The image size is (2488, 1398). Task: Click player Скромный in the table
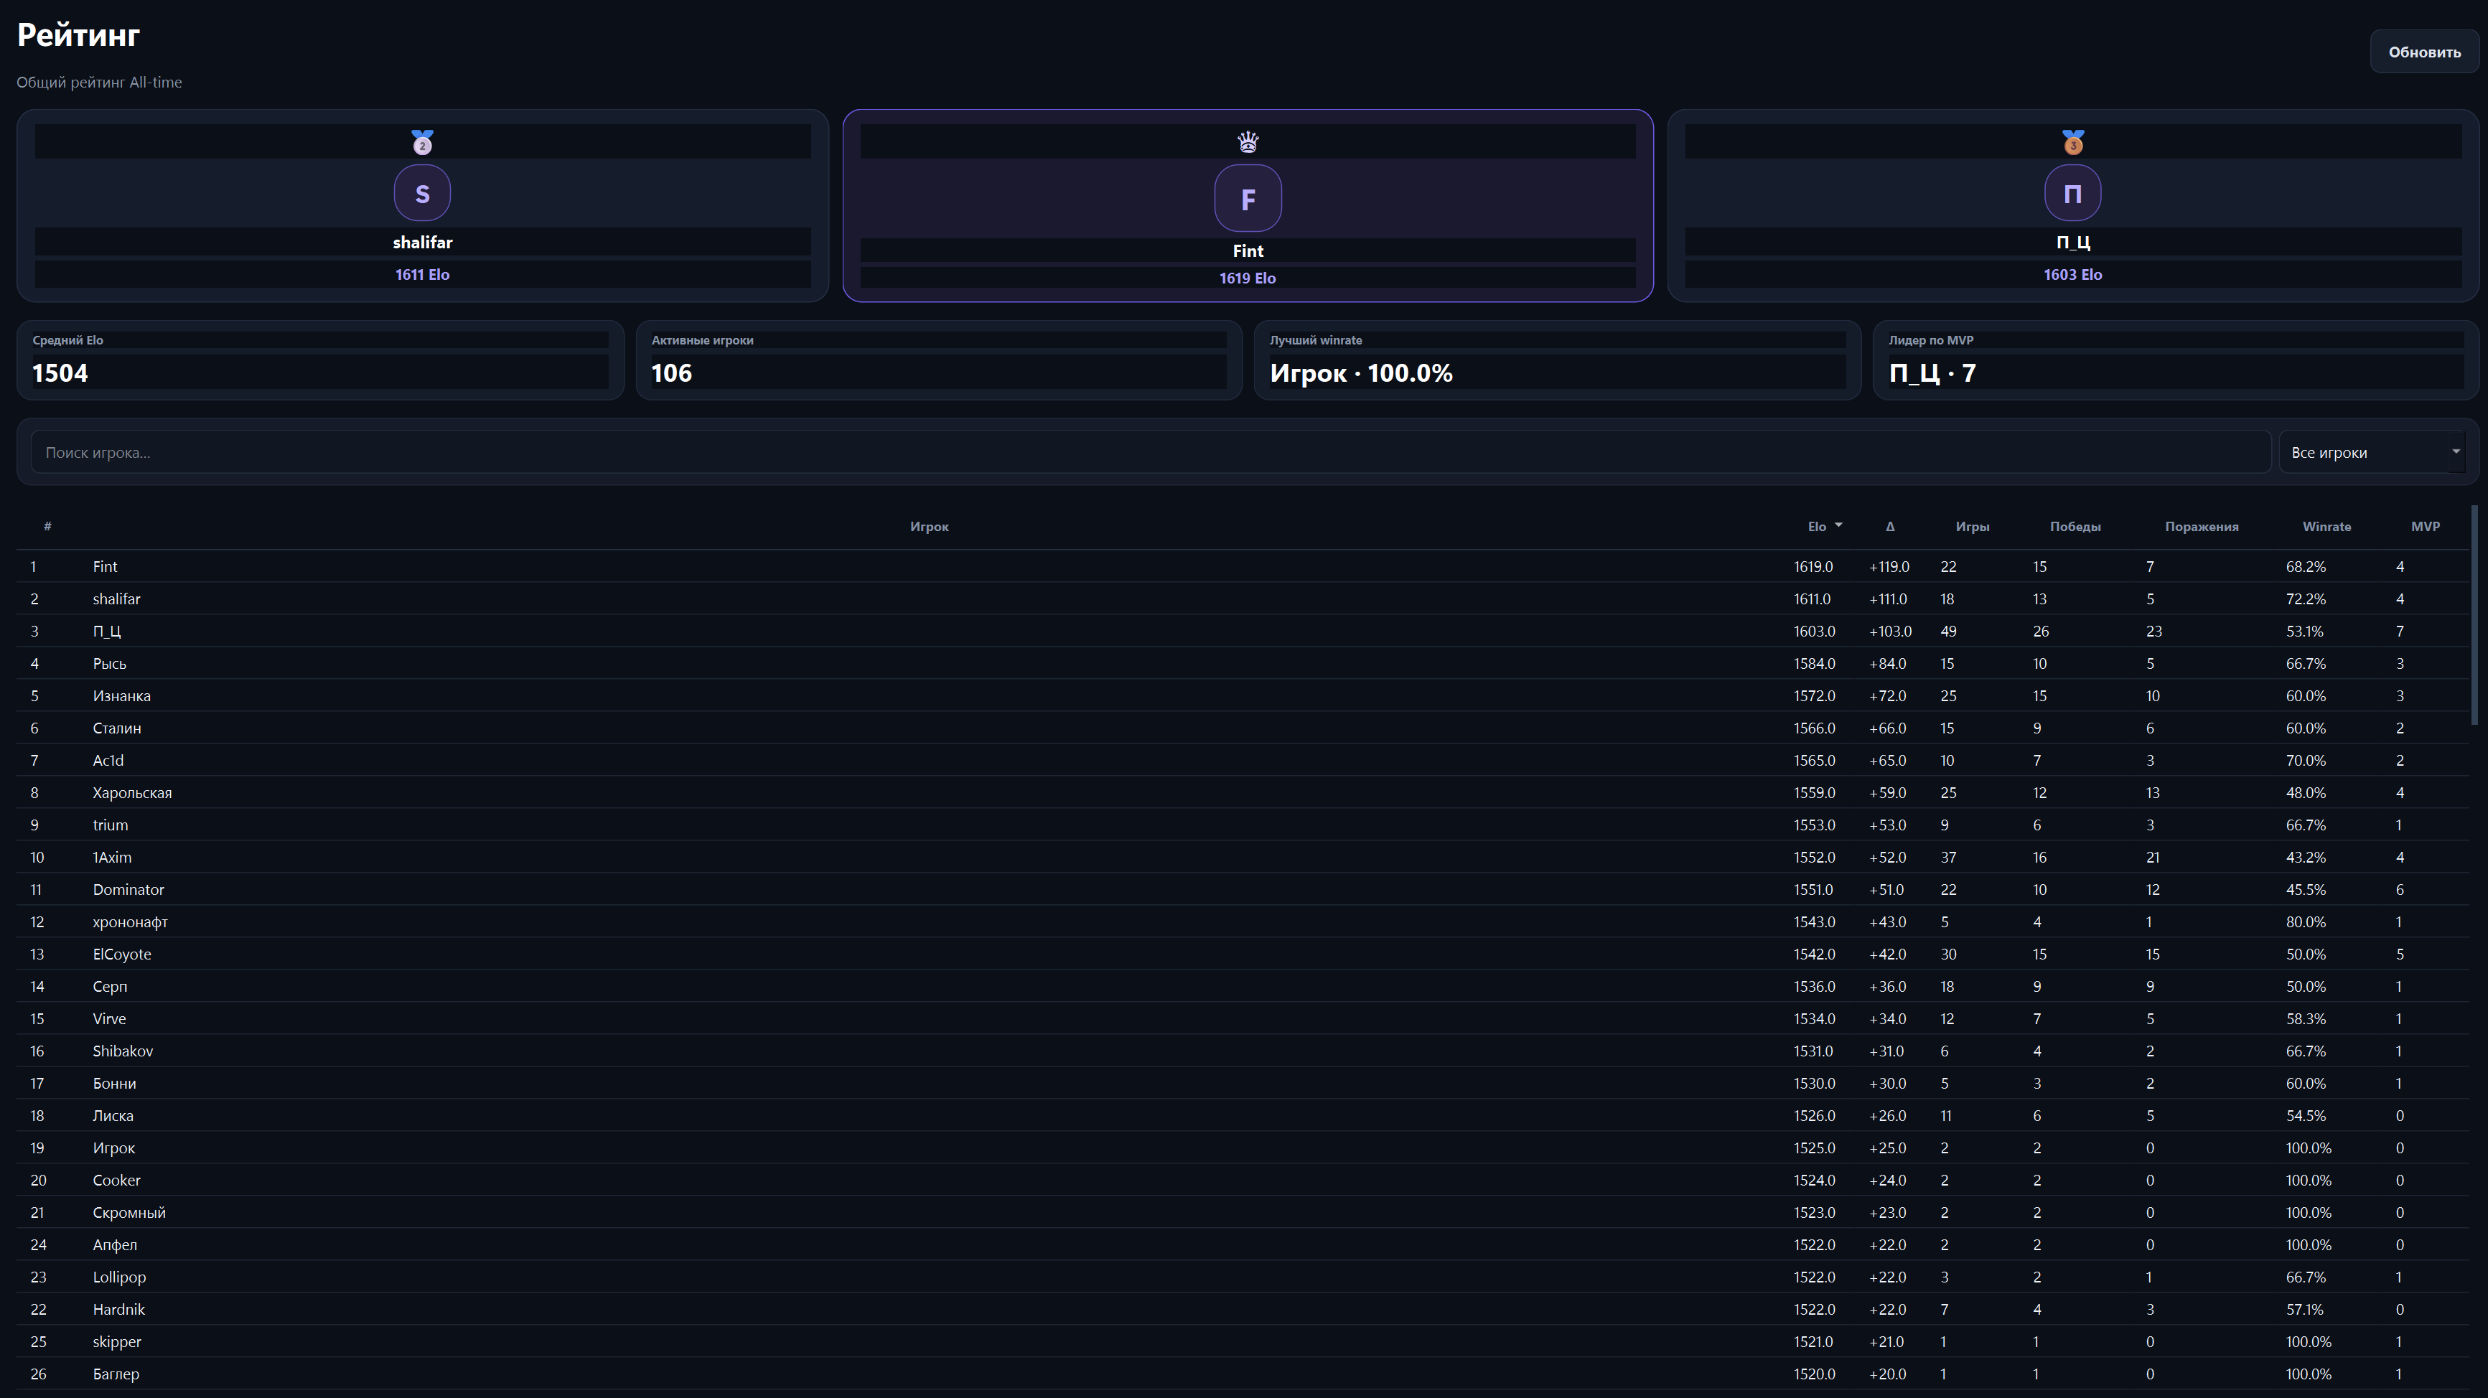pyautogui.click(x=128, y=1214)
